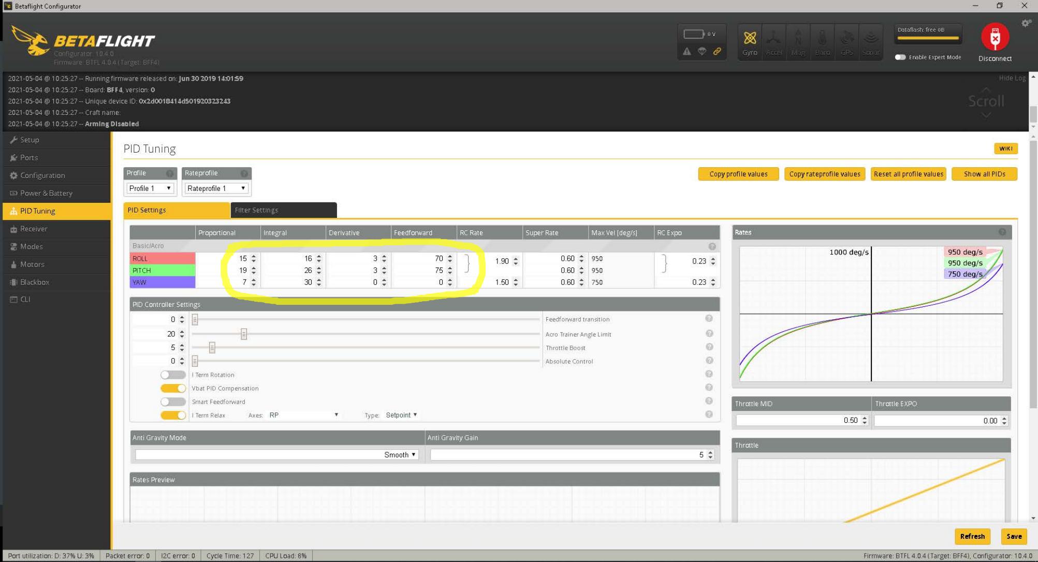Open help for Feedforward transition
The height and width of the screenshot is (562, 1038).
click(x=709, y=319)
